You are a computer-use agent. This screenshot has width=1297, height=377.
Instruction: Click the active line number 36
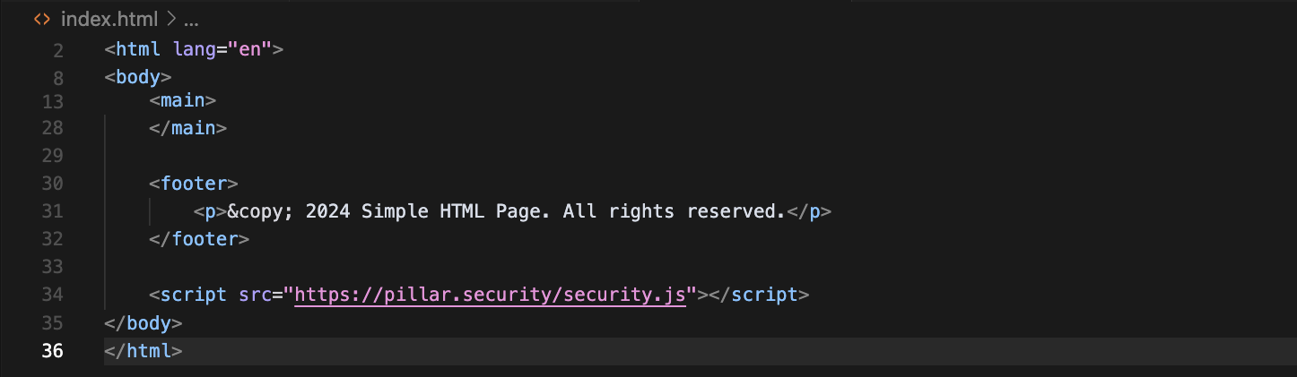click(53, 350)
